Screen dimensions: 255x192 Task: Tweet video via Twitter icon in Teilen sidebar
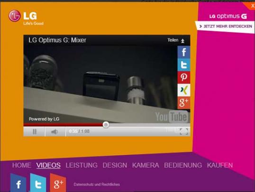click(184, 65)
